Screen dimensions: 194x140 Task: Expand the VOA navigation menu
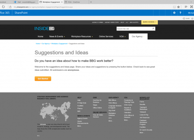[x=122, y=37]
